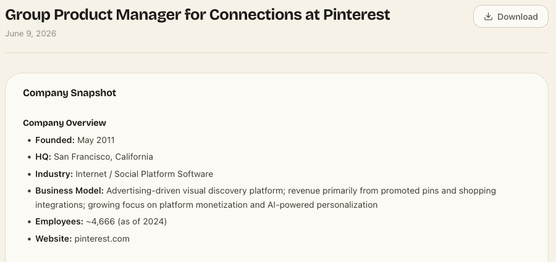Click the June 9, 2026 date
This screenshot has width=556, height=262.
(30, 34)
